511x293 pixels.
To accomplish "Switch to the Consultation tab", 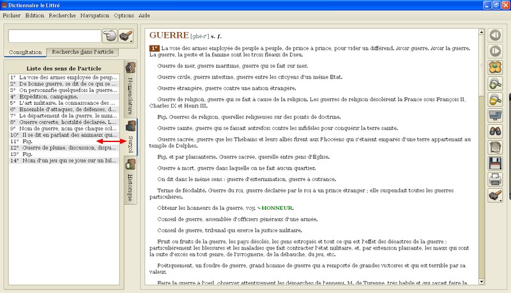I will 25,52.
